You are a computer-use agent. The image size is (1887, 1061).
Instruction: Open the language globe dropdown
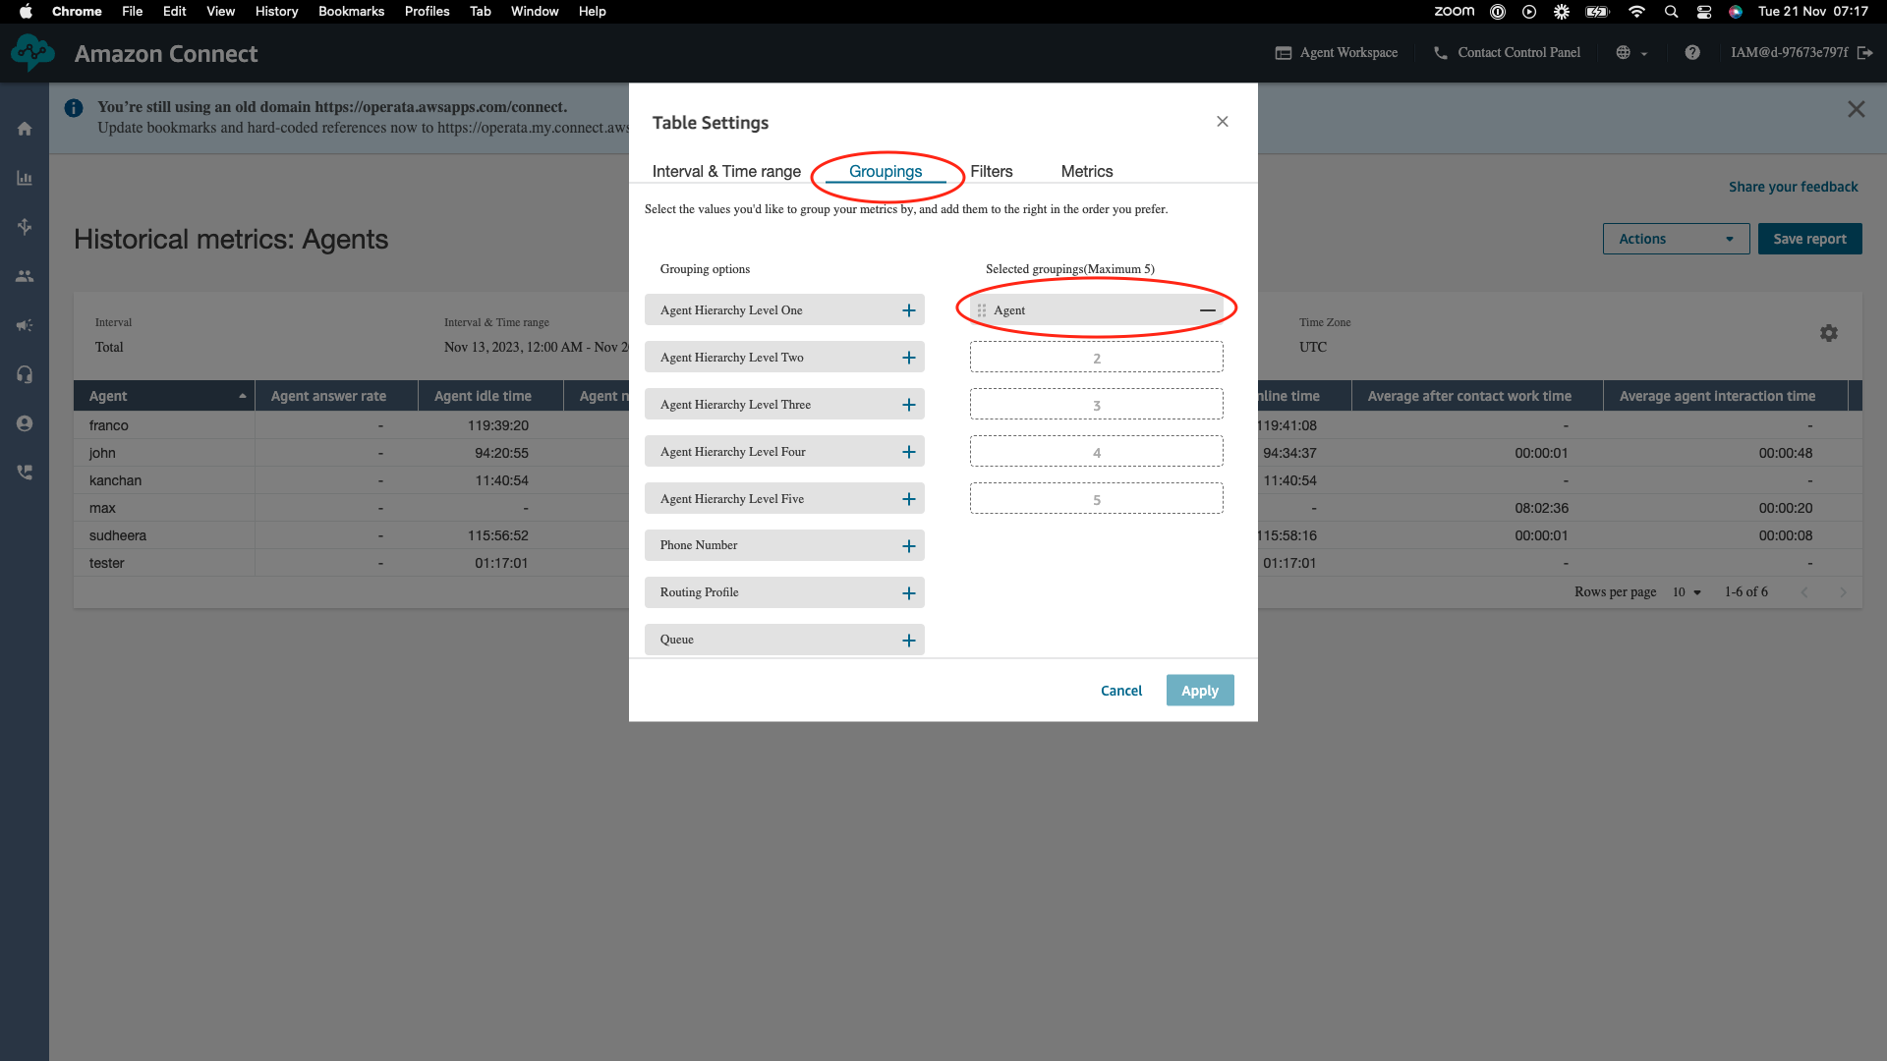point(1631,53)
